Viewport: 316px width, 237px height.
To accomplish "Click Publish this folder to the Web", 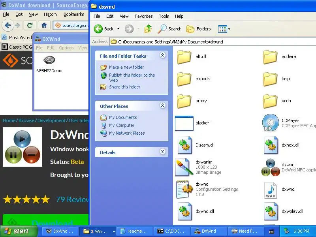I will (x=132, y=77).
